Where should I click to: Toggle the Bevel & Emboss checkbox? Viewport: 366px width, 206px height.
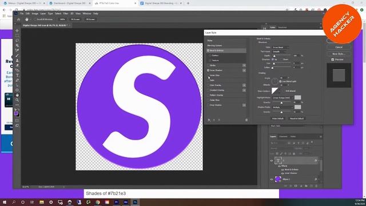[208, 50]
